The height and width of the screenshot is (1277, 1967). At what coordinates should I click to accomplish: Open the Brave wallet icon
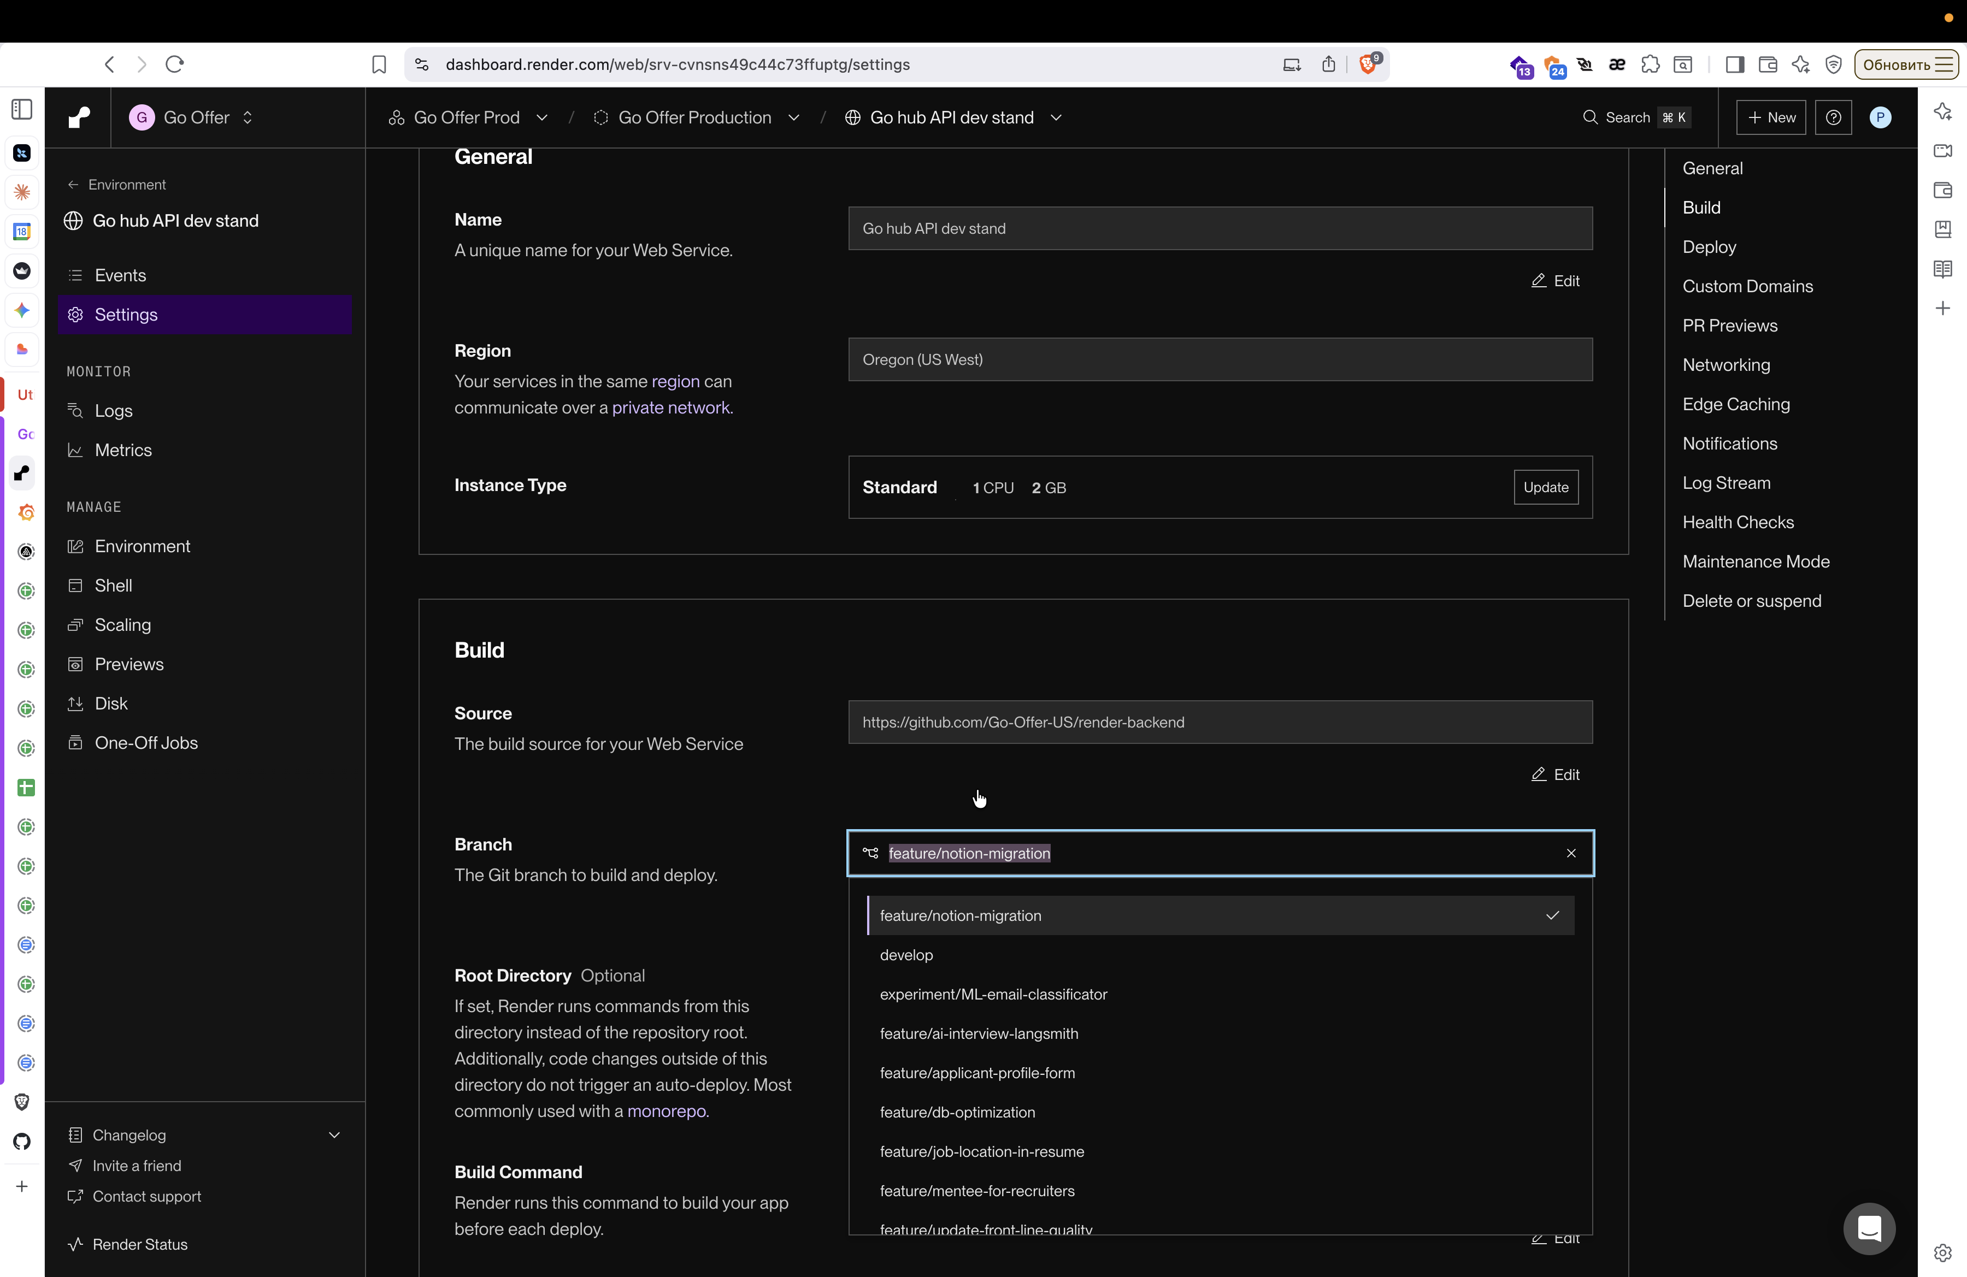coord(1768,64)
